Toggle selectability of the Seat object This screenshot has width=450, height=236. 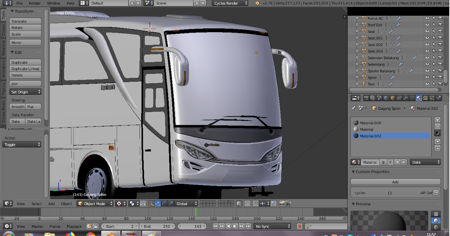pos(433,31)
